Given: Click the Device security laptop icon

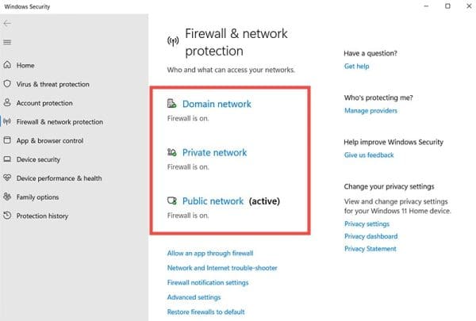Looking at the screenshot, I should (x=7, y=159).
